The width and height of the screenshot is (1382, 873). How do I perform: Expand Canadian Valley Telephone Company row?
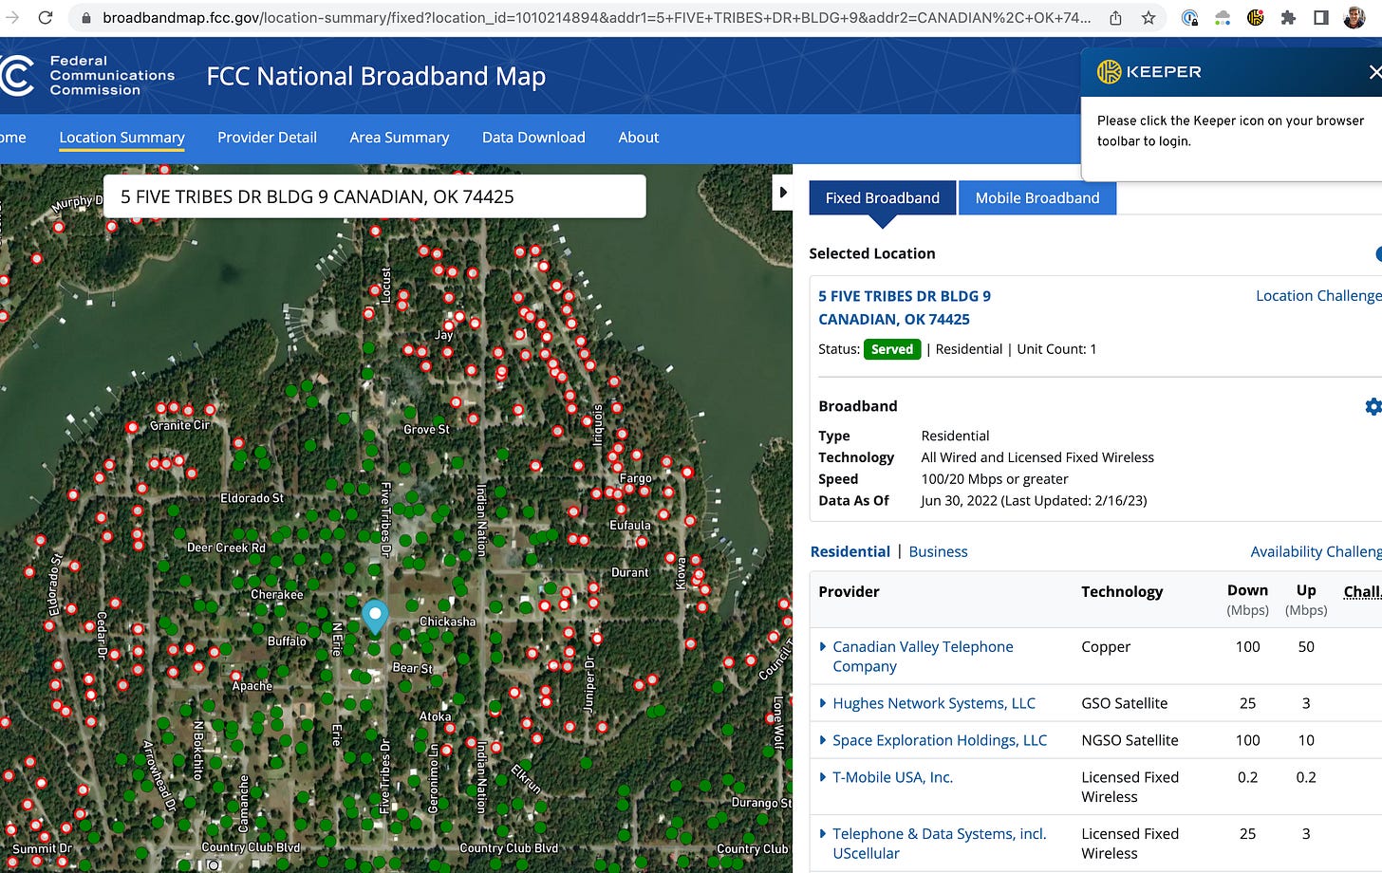click(x=823, y=646)
